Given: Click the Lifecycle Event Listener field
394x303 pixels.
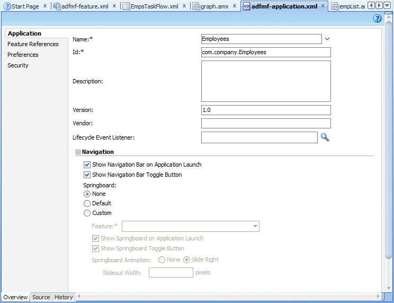Looking at the screenshot, I should pyautogui.click(x=259, y=137).
